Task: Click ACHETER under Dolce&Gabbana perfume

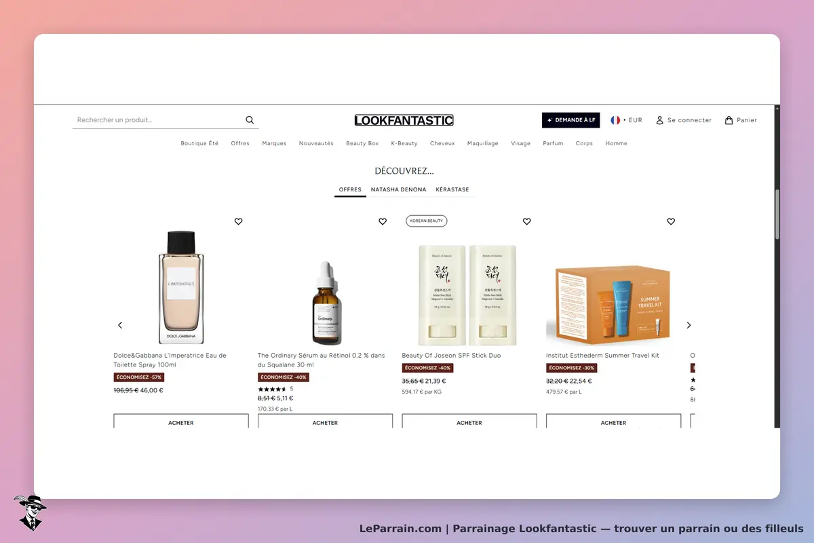Action: [181, 422]
